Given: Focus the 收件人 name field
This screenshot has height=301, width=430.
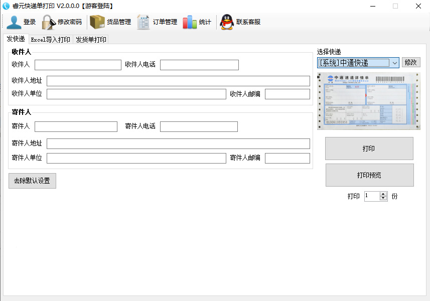Looking at the screenshot, I should click(78, 65).
